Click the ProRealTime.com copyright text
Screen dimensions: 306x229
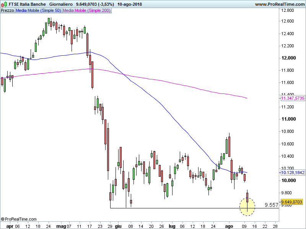(19, 219)
